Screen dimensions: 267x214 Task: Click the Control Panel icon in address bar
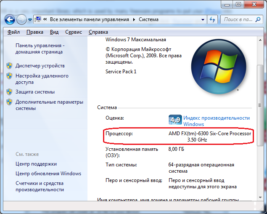(38, 19)
